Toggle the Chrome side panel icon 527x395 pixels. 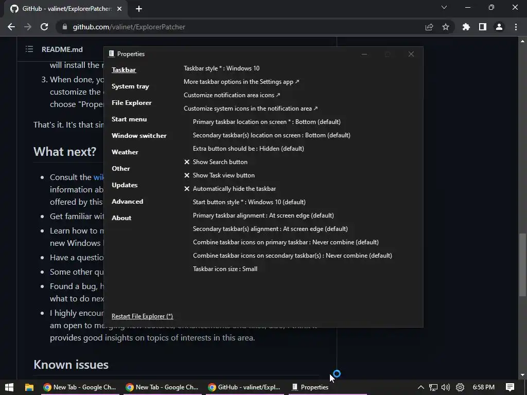[x=483, y=27]
